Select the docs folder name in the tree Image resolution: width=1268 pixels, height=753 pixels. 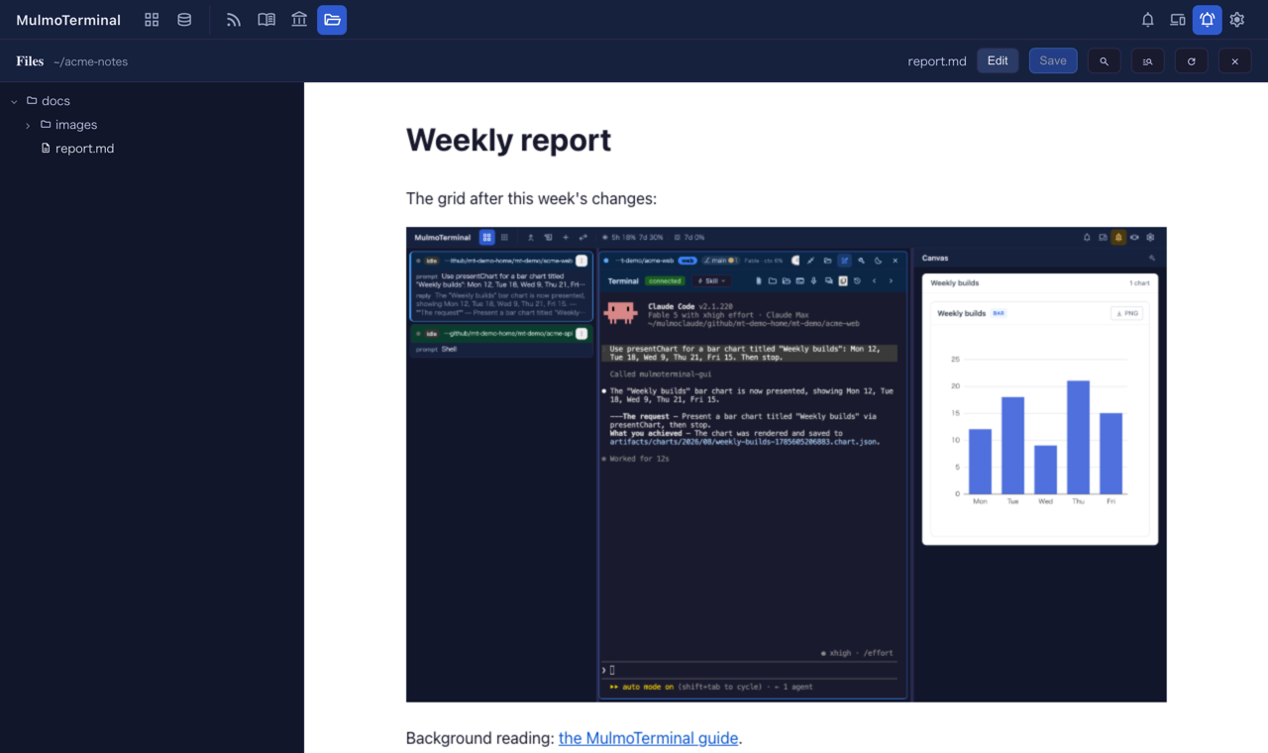55,101
